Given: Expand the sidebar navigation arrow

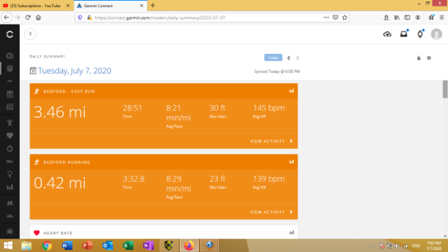Looking at the screenshot, I should (x=30, y=34).
